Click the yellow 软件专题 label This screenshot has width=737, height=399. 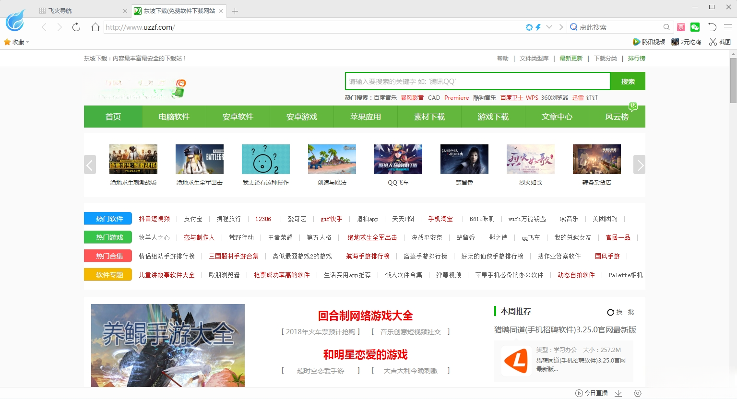[108, 275]
